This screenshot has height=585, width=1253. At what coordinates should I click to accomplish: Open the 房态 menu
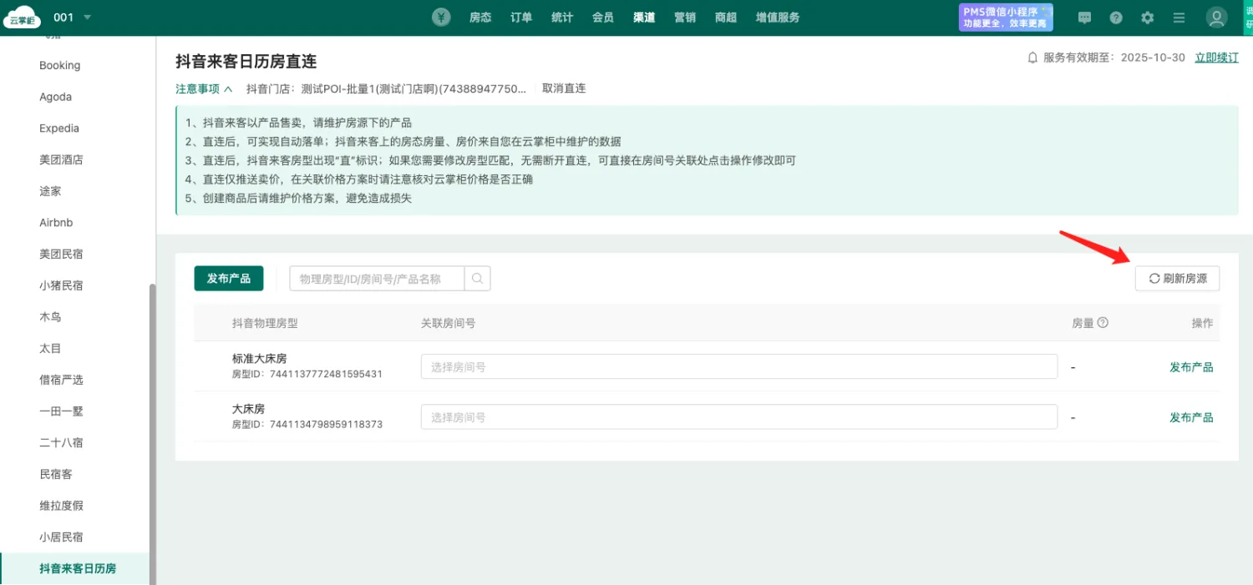point(480,18)
